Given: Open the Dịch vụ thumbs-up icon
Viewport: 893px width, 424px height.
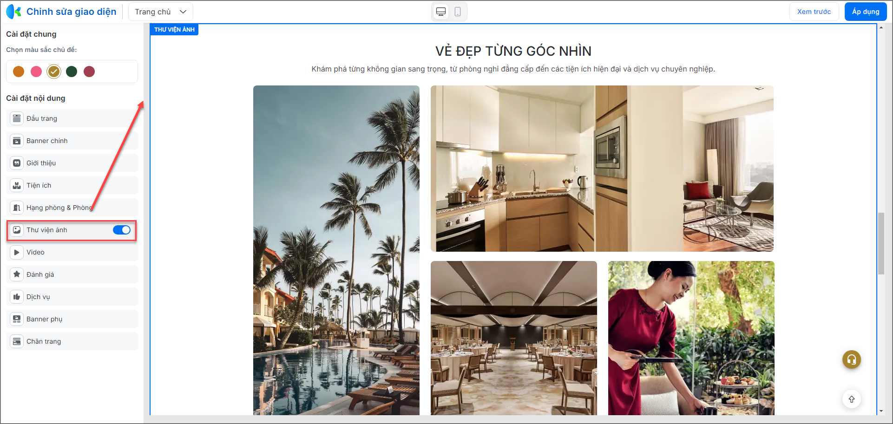Looking at the screenshot, I should pos(17,297).
